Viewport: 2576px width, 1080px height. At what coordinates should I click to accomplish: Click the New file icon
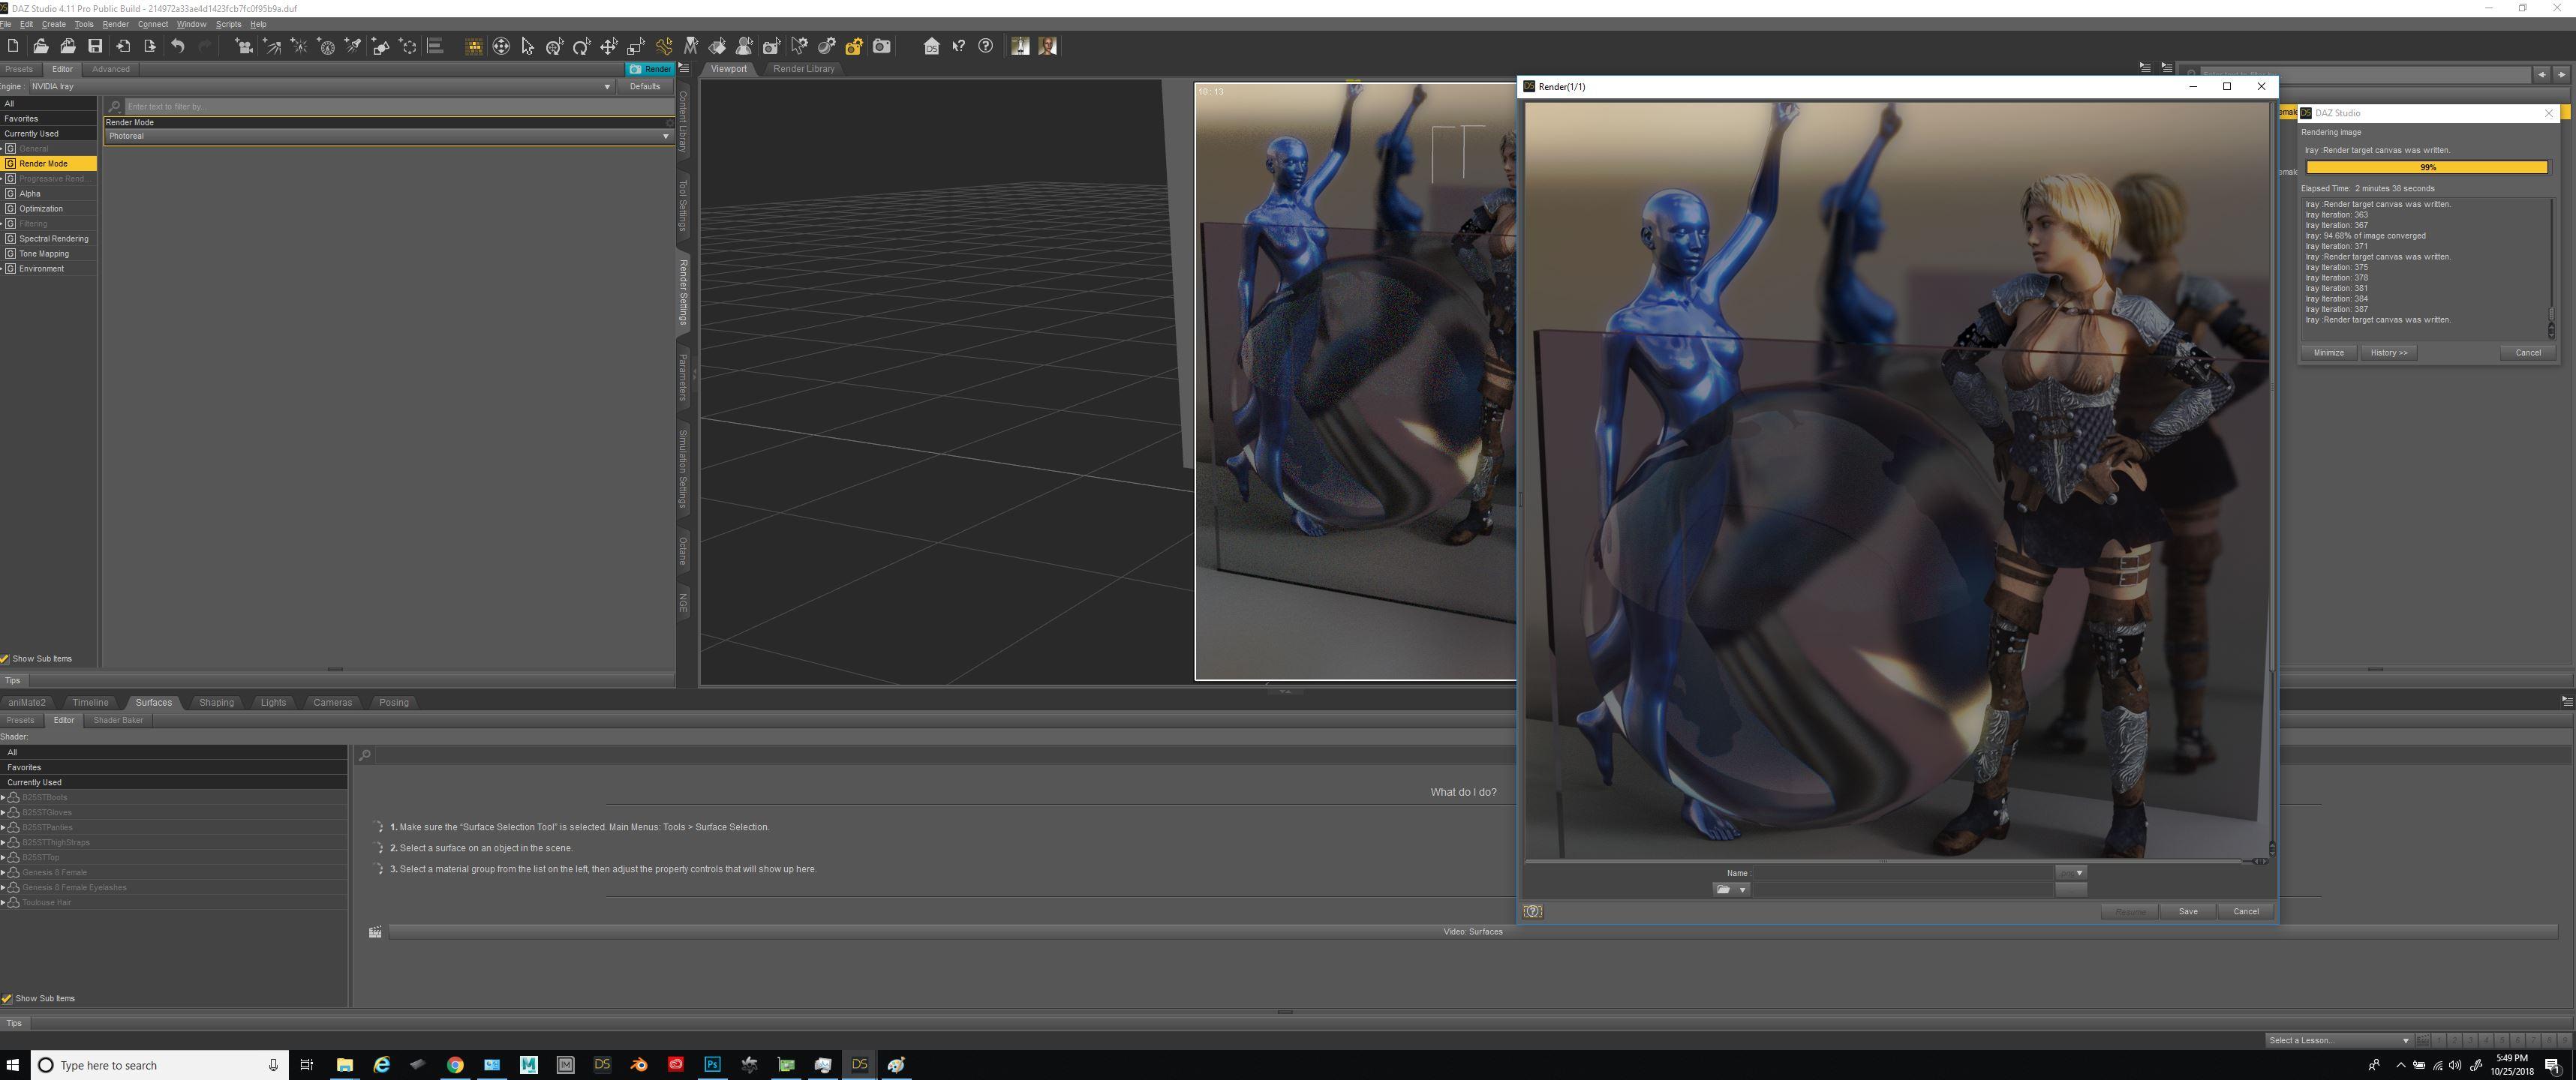[x=13, y=46]
